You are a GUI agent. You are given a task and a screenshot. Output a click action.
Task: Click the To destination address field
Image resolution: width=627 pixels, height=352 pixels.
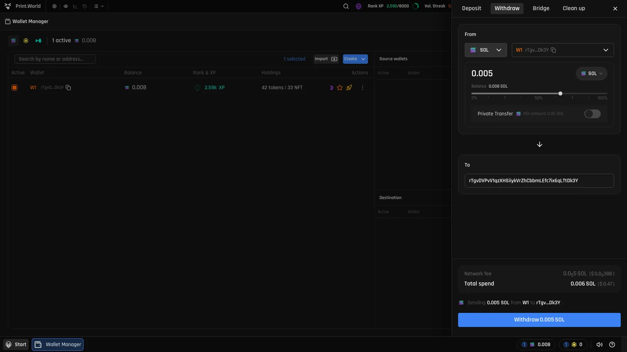539,181
